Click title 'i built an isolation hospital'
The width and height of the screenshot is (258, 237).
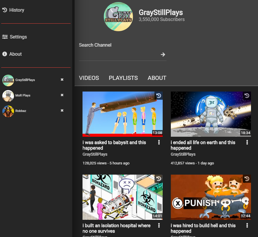pos(117,228)
